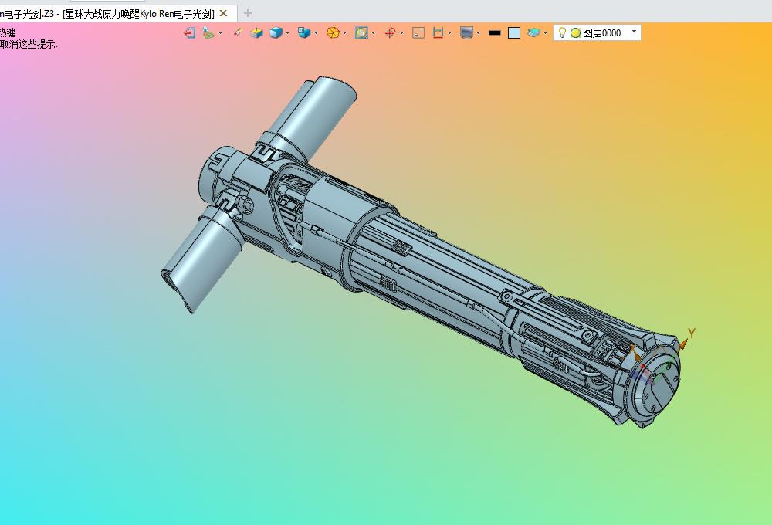Open dropdown arrow beside monitor icon

478,33
